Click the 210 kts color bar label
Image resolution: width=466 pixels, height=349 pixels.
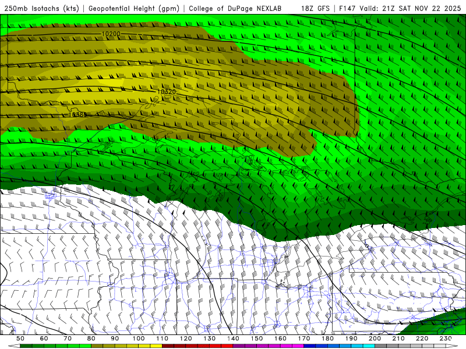[398, 339]
